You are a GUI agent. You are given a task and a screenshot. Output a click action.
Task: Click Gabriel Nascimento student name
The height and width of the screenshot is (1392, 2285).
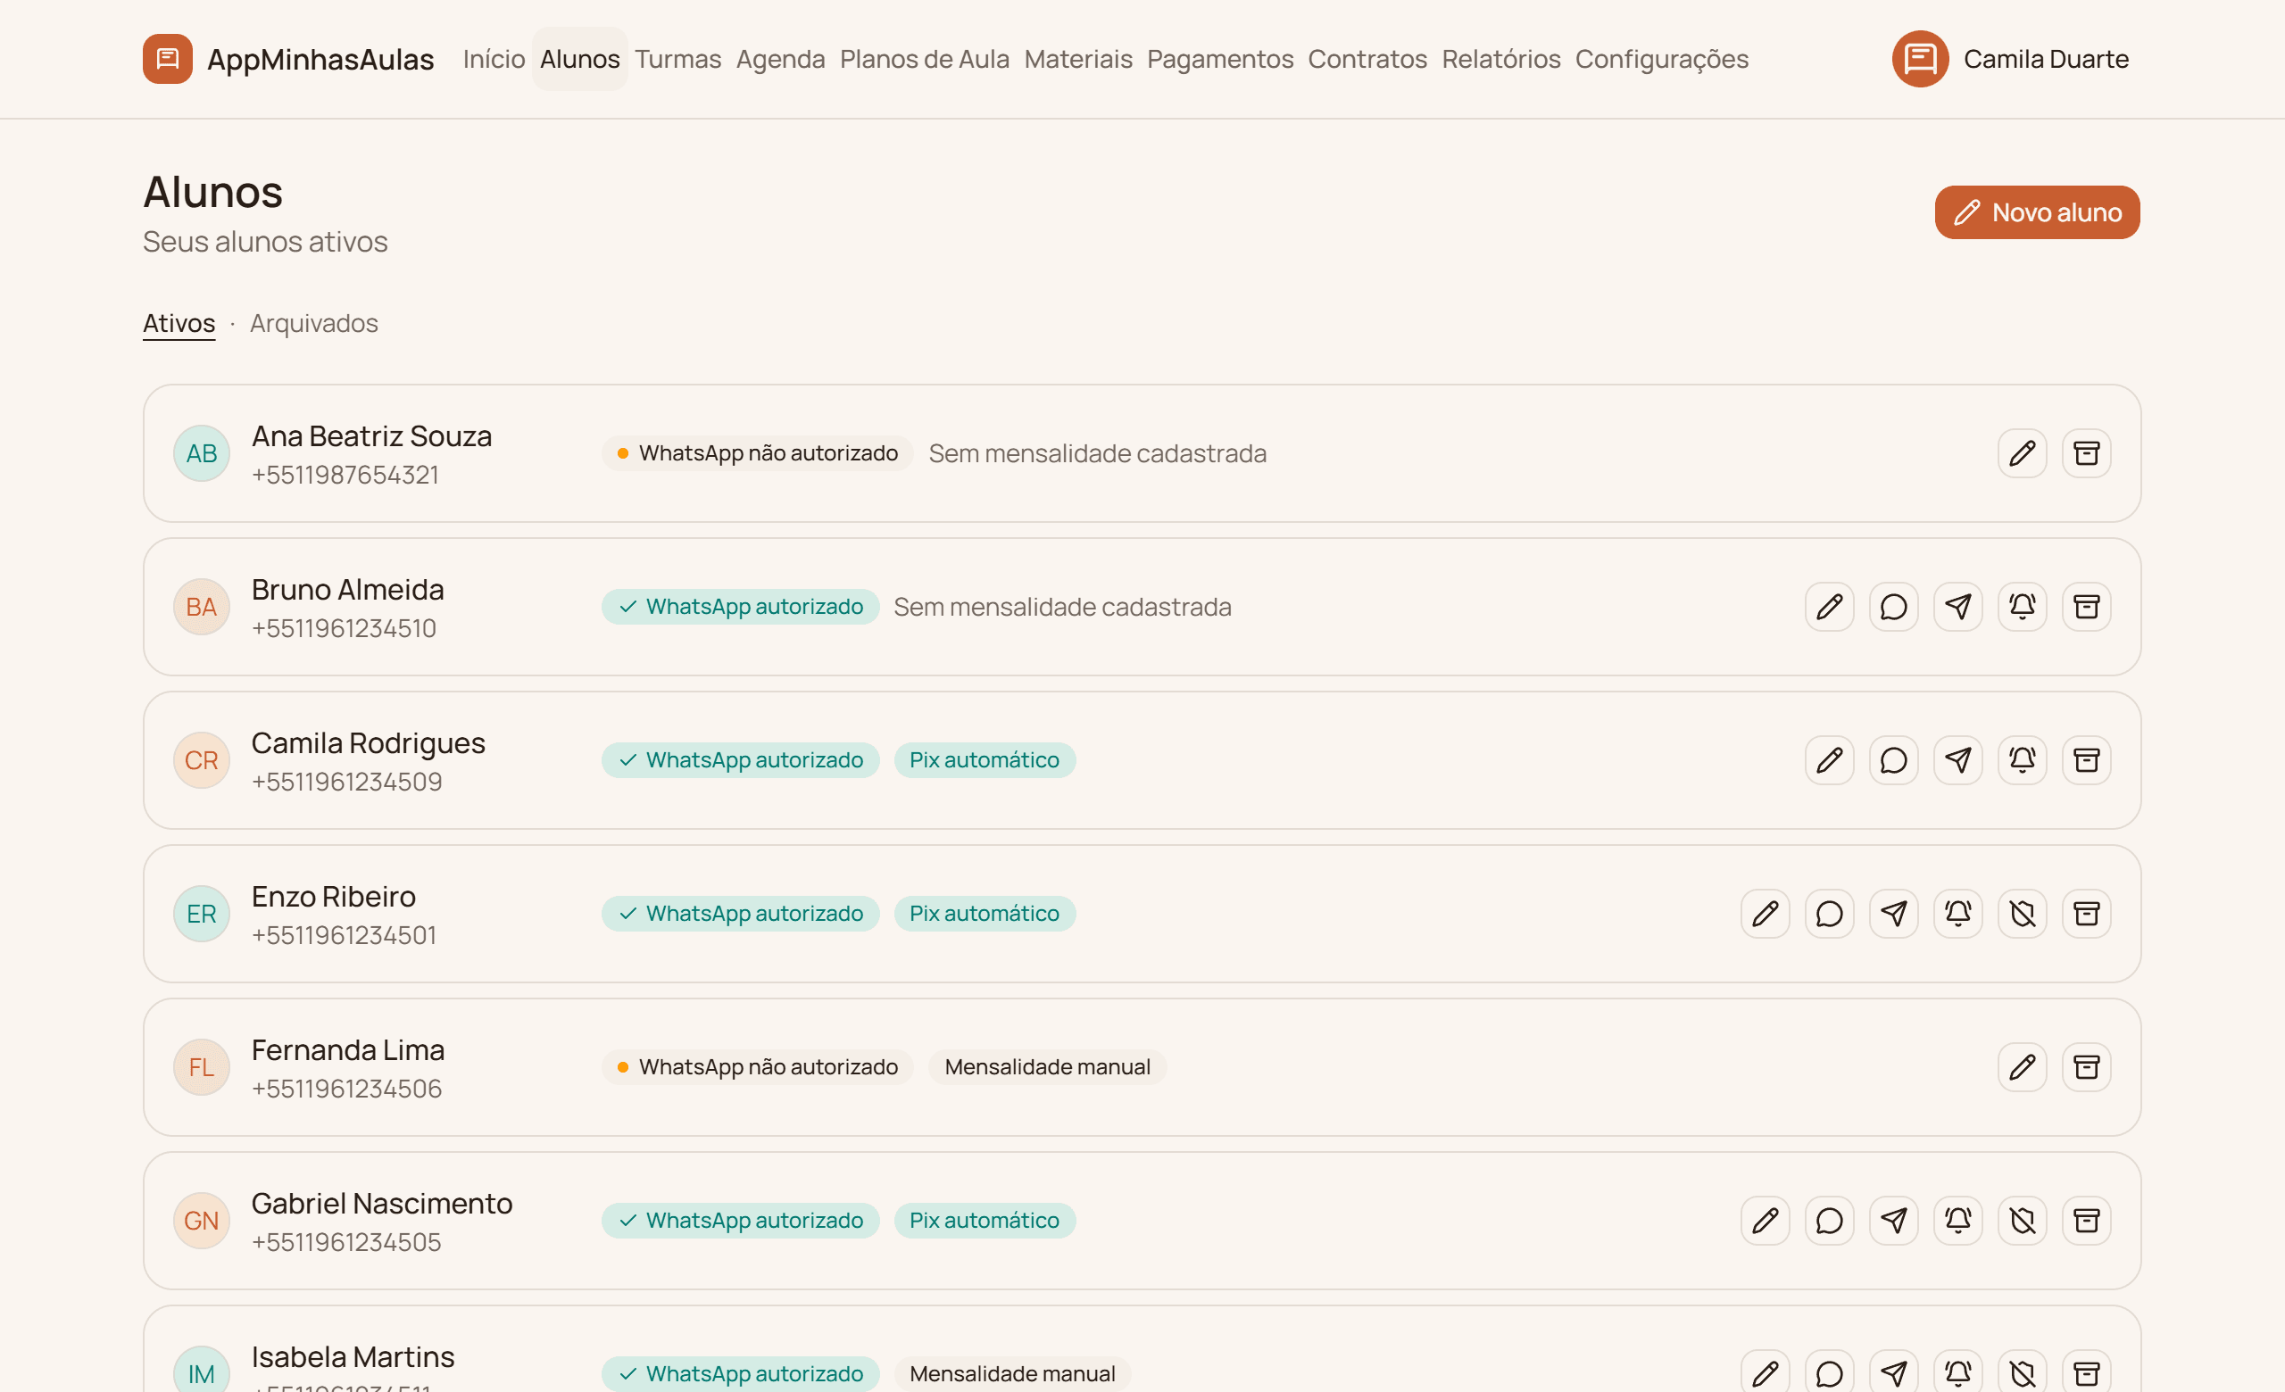point(381,1203)
